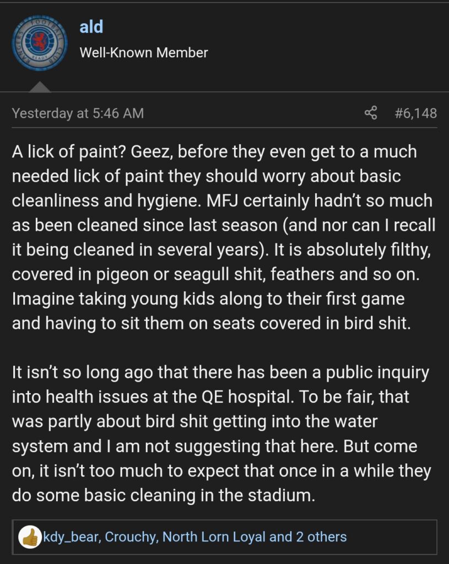Click the thumbs-up reaction icon
This screenshot has height=564, width=449.
(30, 537)
